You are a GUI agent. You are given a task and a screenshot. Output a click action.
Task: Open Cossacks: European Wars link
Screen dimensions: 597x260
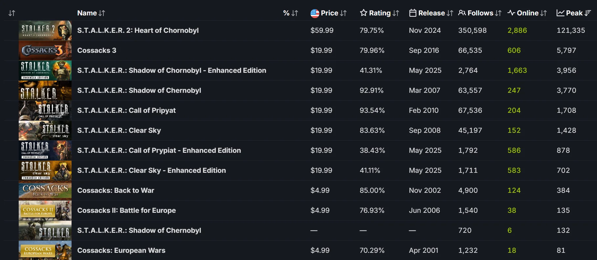click(121, 250)
